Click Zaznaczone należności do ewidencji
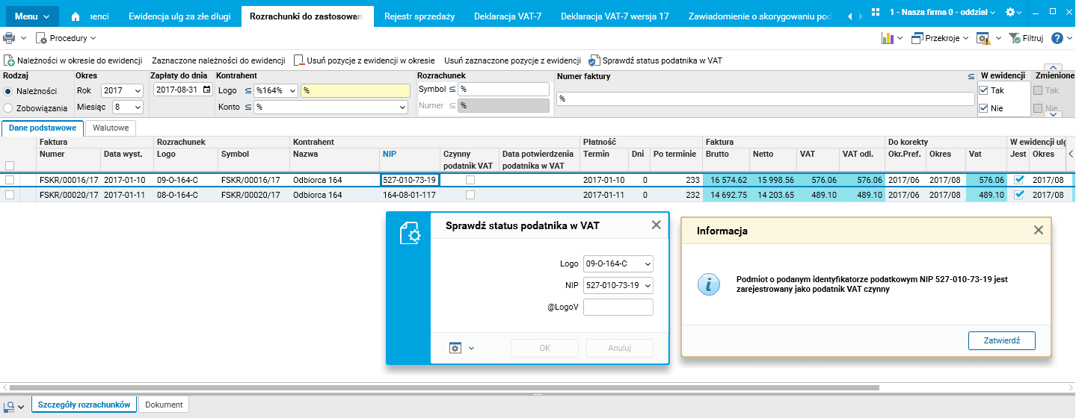This screenshot has height=418, width=1076. pyautogui.click(x=218, y=60)
